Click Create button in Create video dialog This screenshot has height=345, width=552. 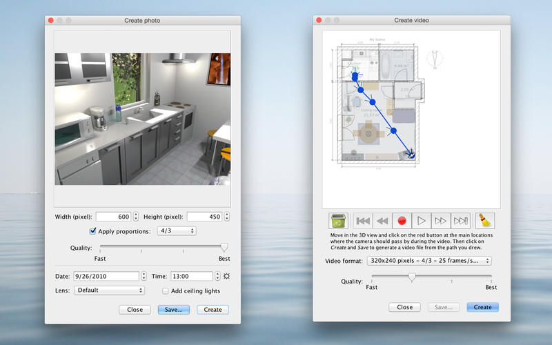pos(482,307)
